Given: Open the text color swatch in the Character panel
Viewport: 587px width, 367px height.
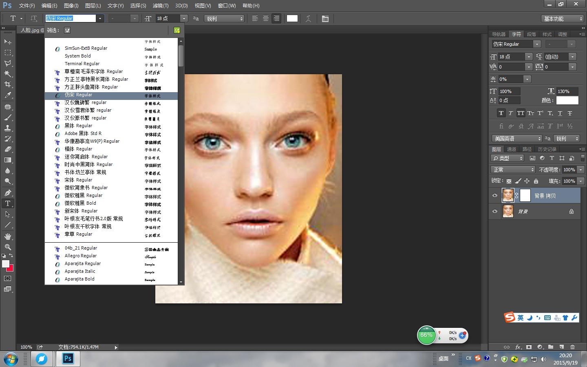Looking at the screenshot, I should tap(567, 100).
